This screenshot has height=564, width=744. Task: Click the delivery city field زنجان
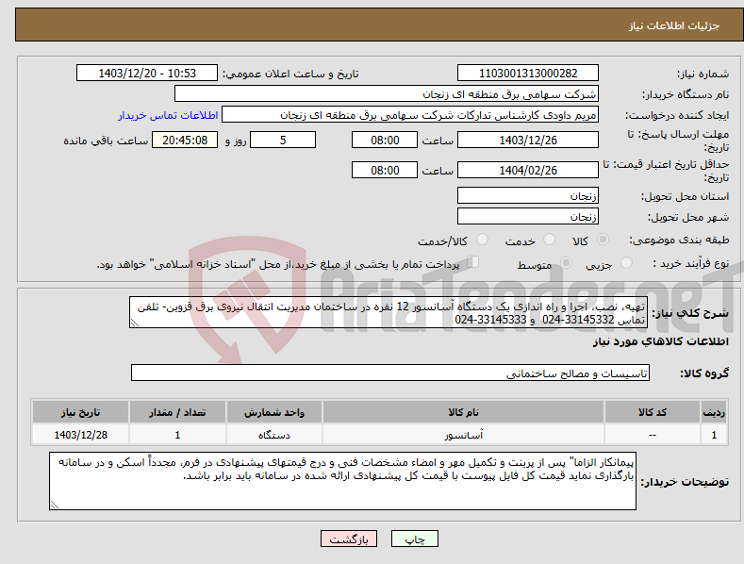[528, 217]
